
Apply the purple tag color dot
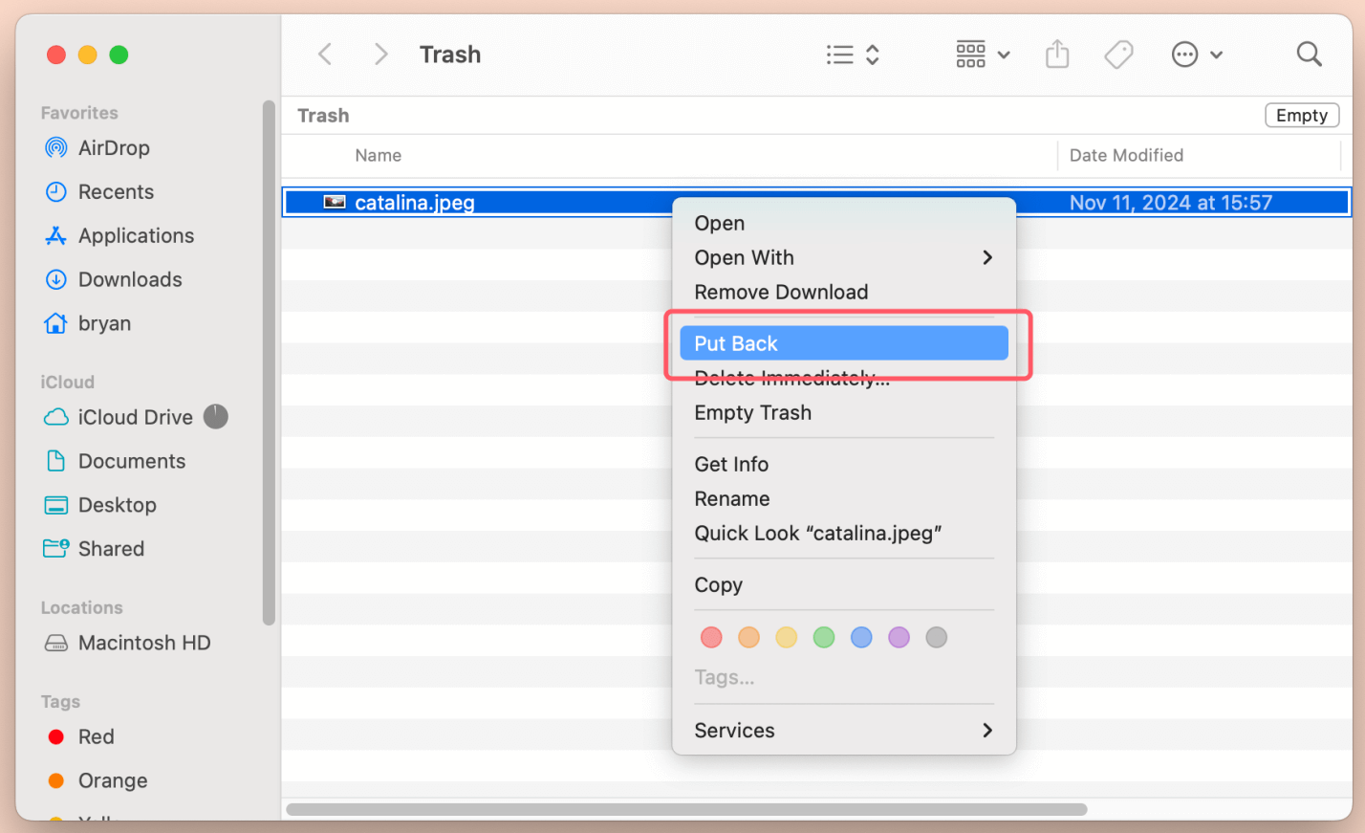click(899, 638)
